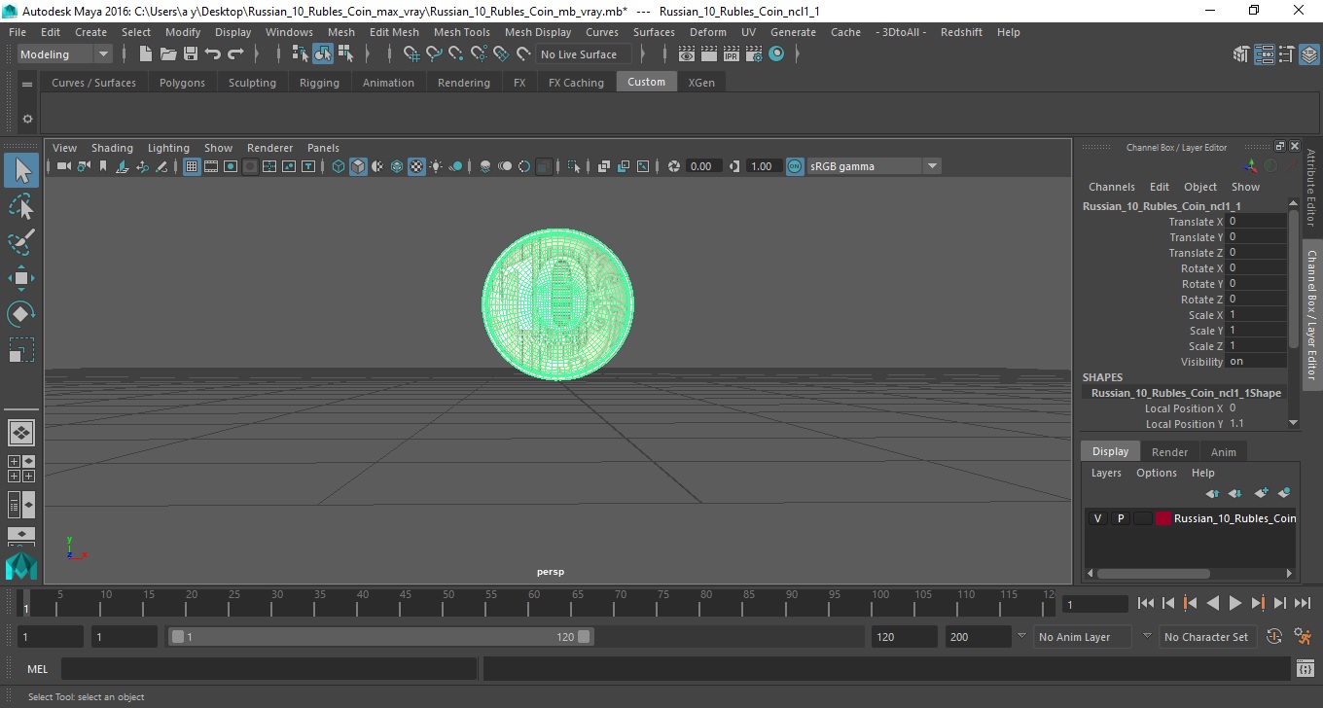The height and width of the screenshot is (708, 1323).
Task: Click the time range slider bar
Action: pos(380,637)
